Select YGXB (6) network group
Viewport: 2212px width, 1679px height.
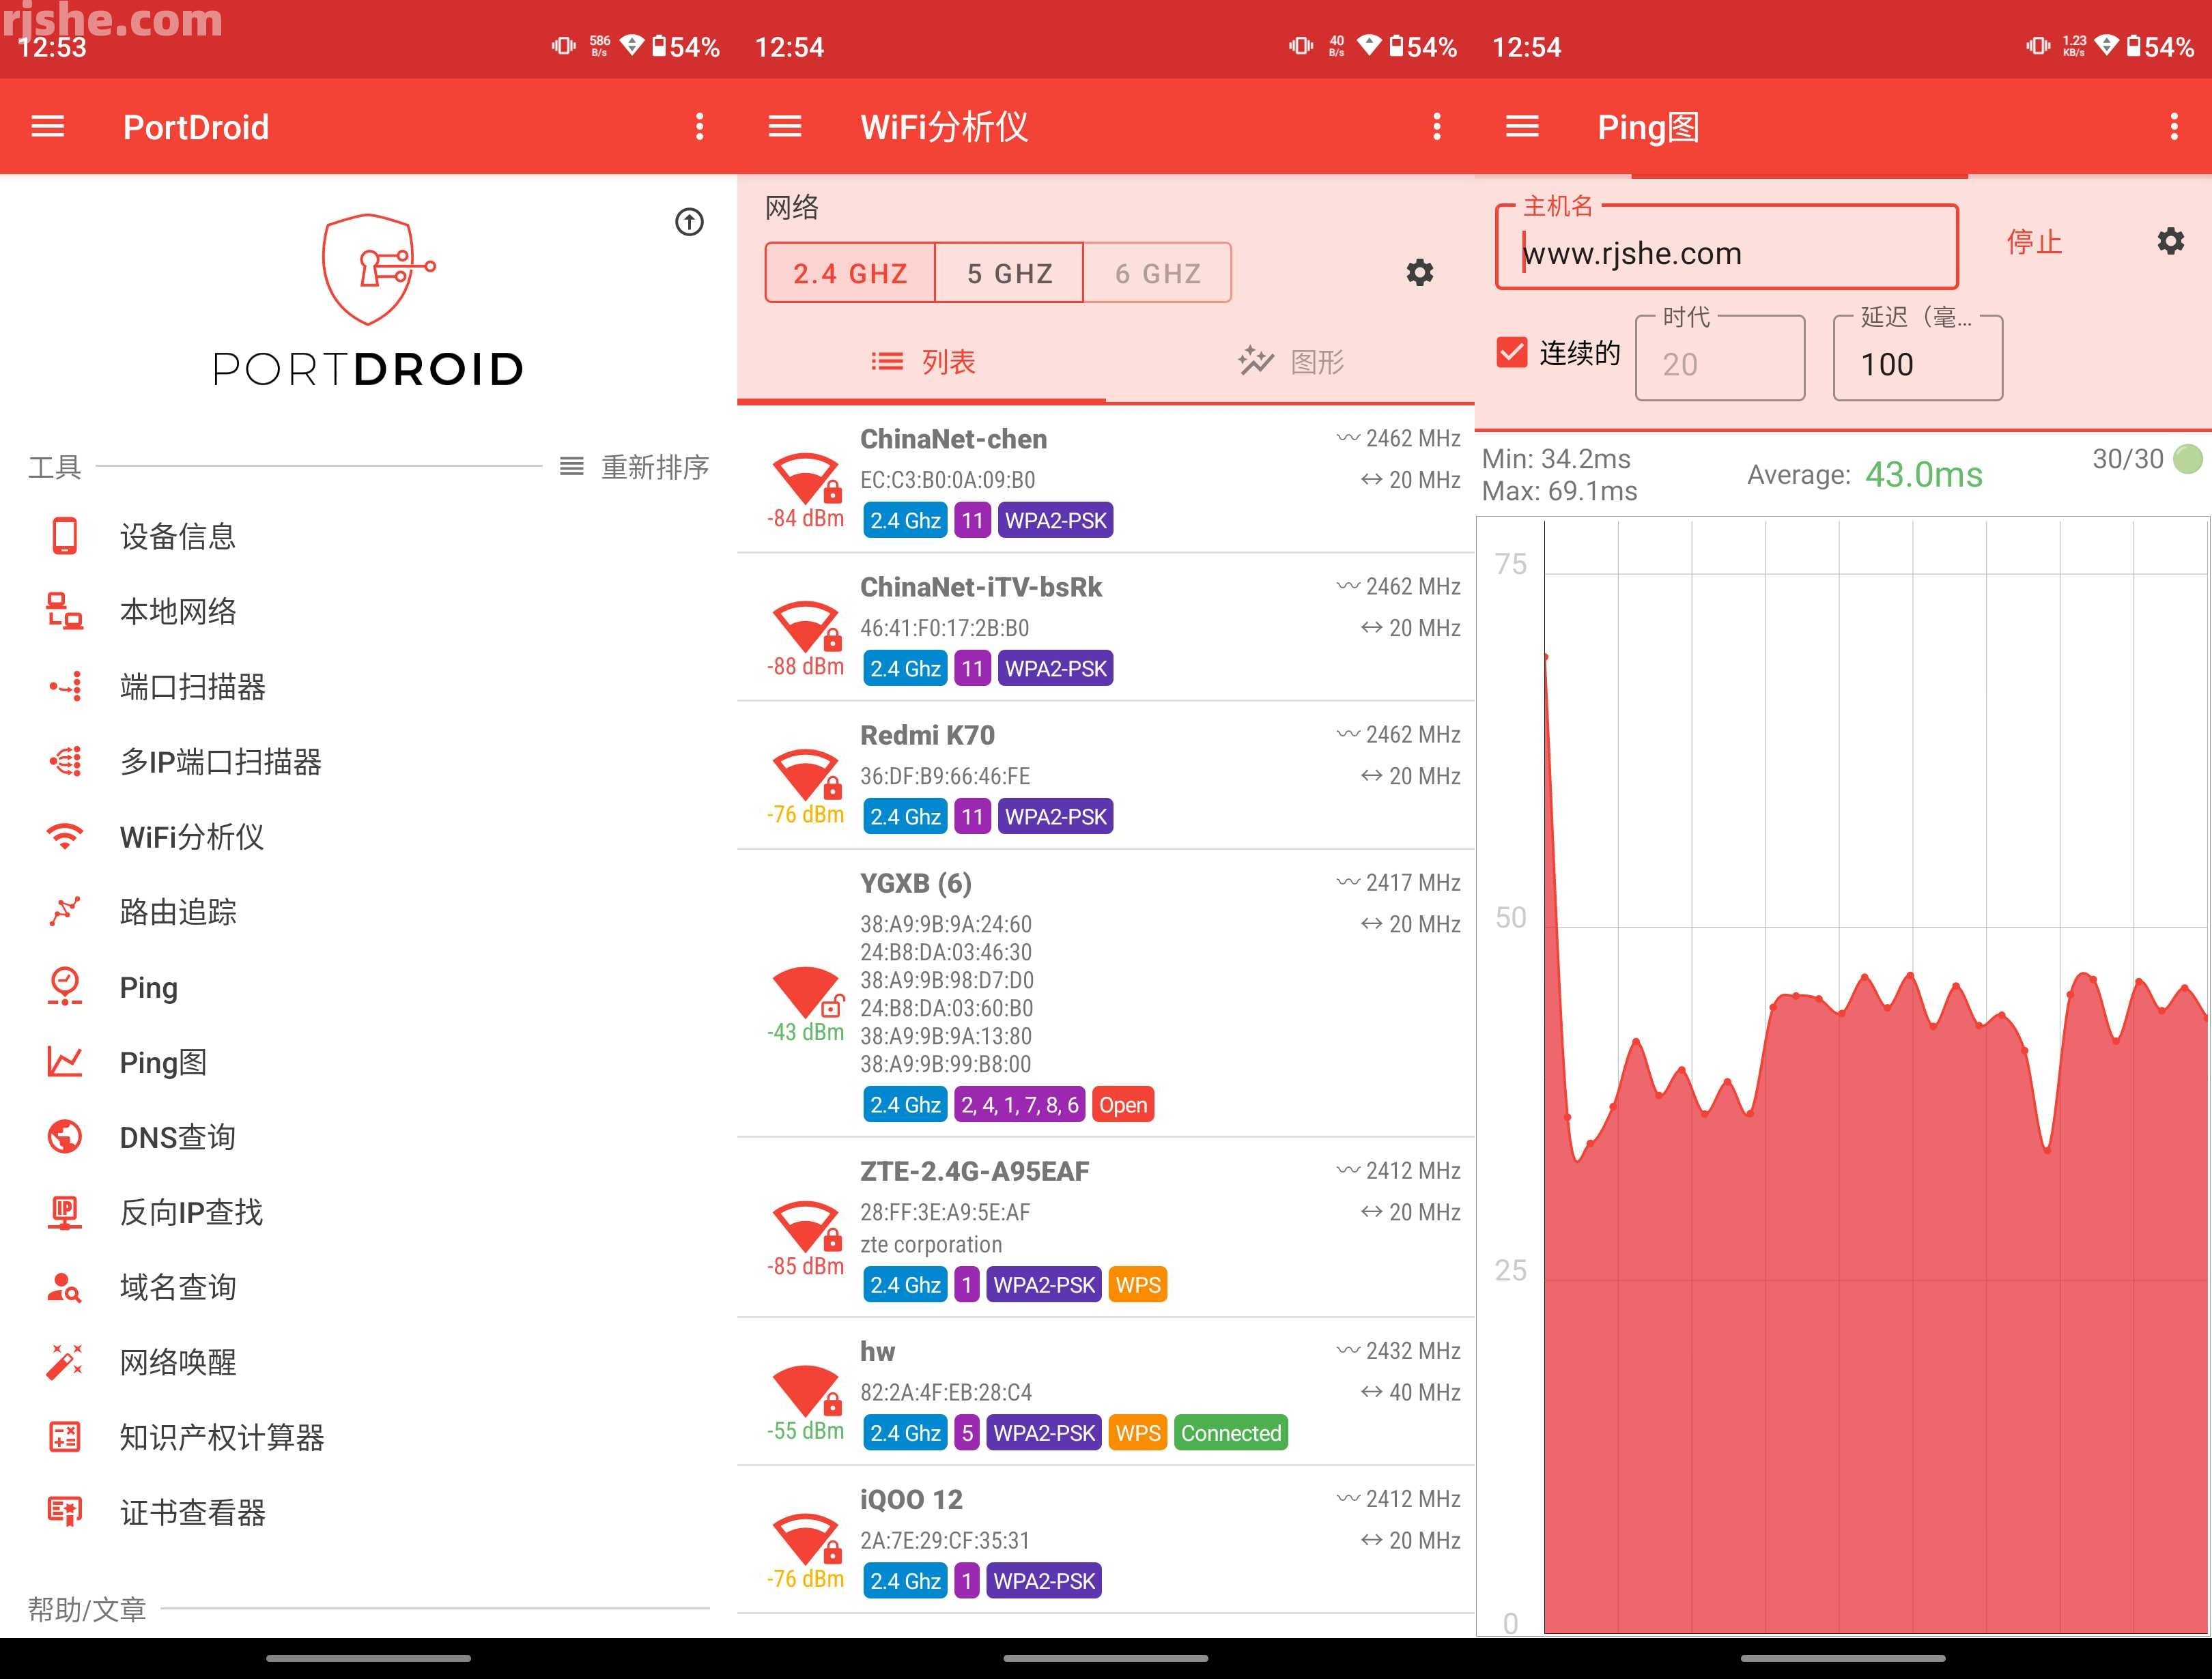(1106, 993)
